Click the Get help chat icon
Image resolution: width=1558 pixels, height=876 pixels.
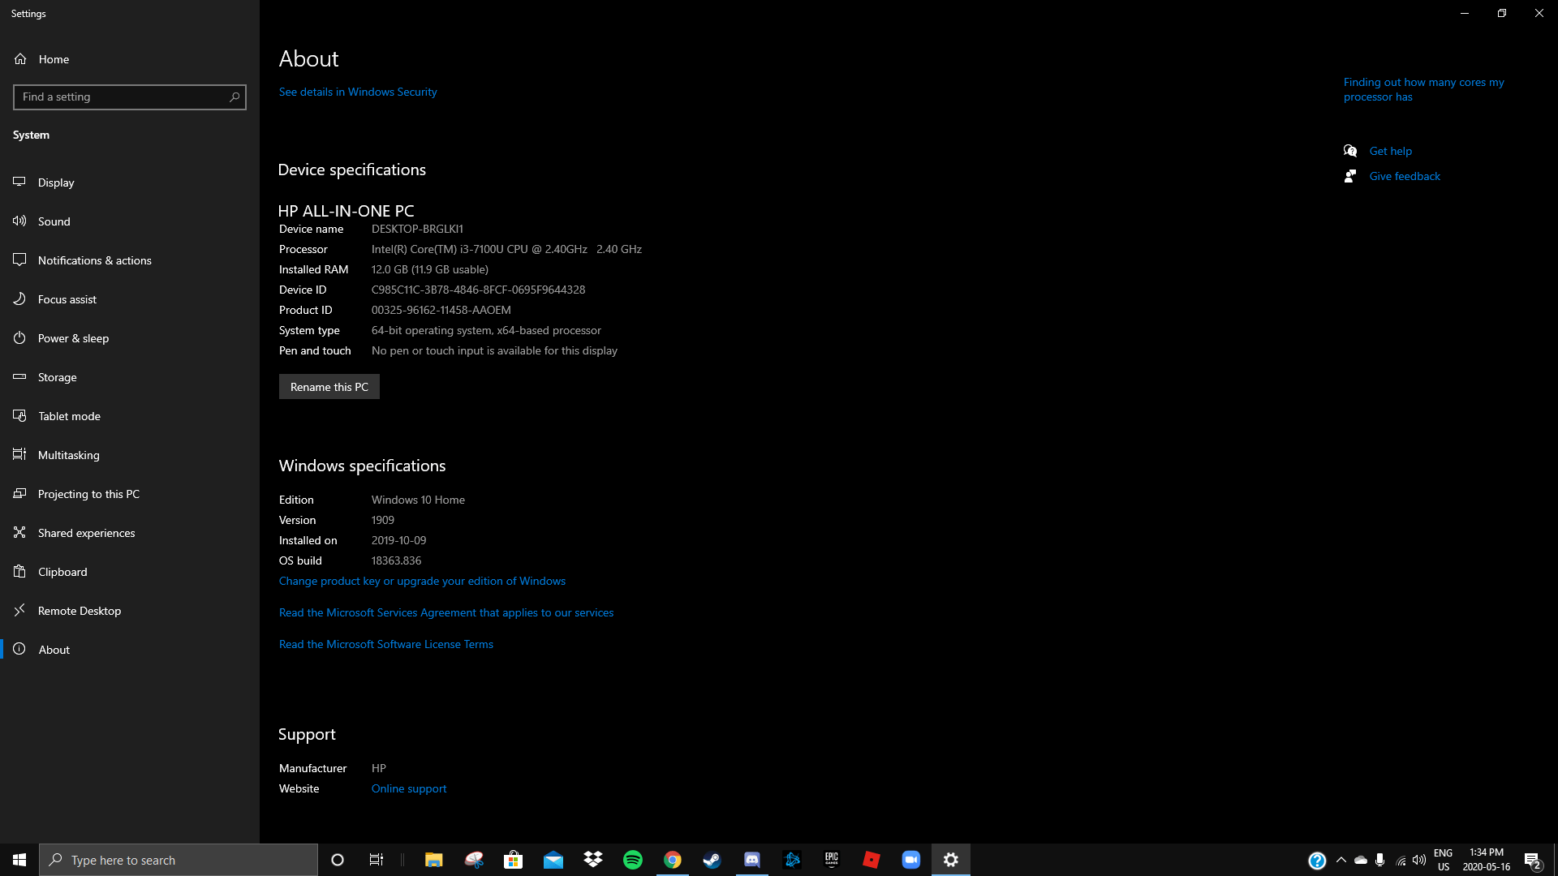[1350, 151]
